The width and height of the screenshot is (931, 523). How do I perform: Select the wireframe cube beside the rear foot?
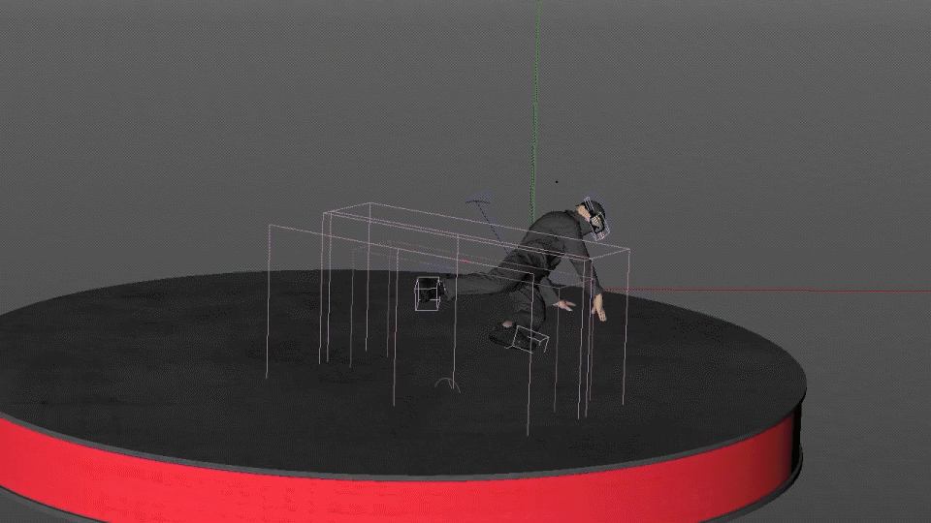tap(428, 292)
